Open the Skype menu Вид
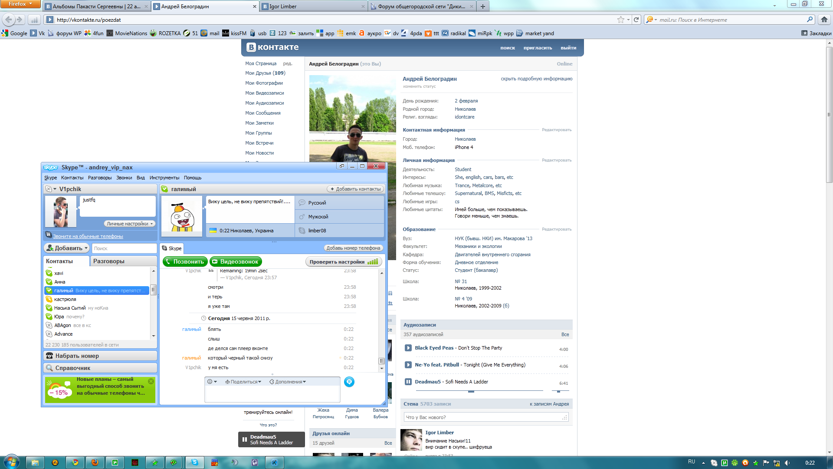 click(141, 178)
